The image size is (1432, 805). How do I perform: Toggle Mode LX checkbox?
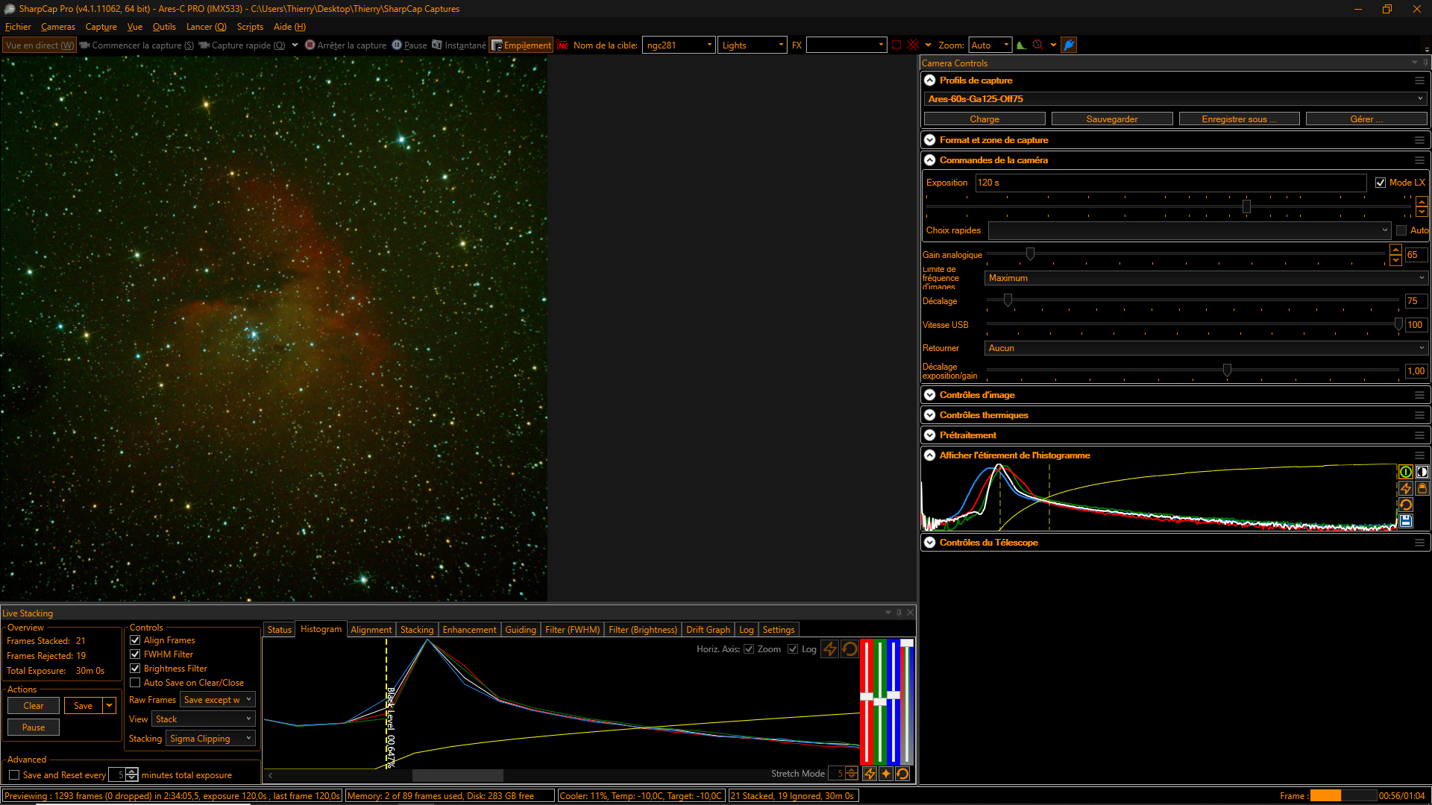coord(1381,183)
